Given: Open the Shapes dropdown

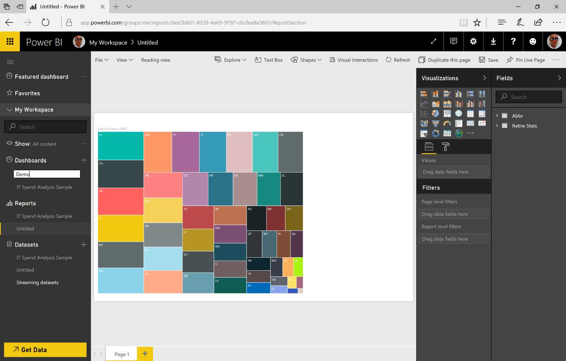Looking at the screenshot, I should (306, 60).
